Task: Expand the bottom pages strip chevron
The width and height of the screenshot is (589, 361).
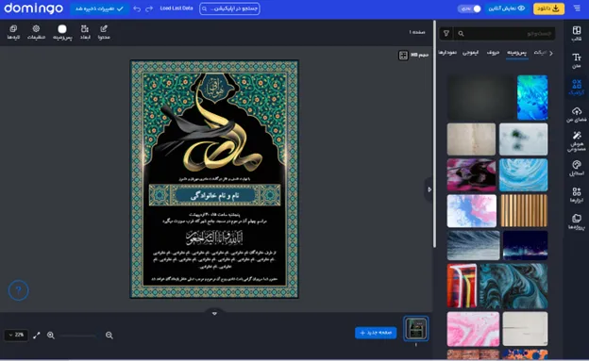Action: (214, 313)
